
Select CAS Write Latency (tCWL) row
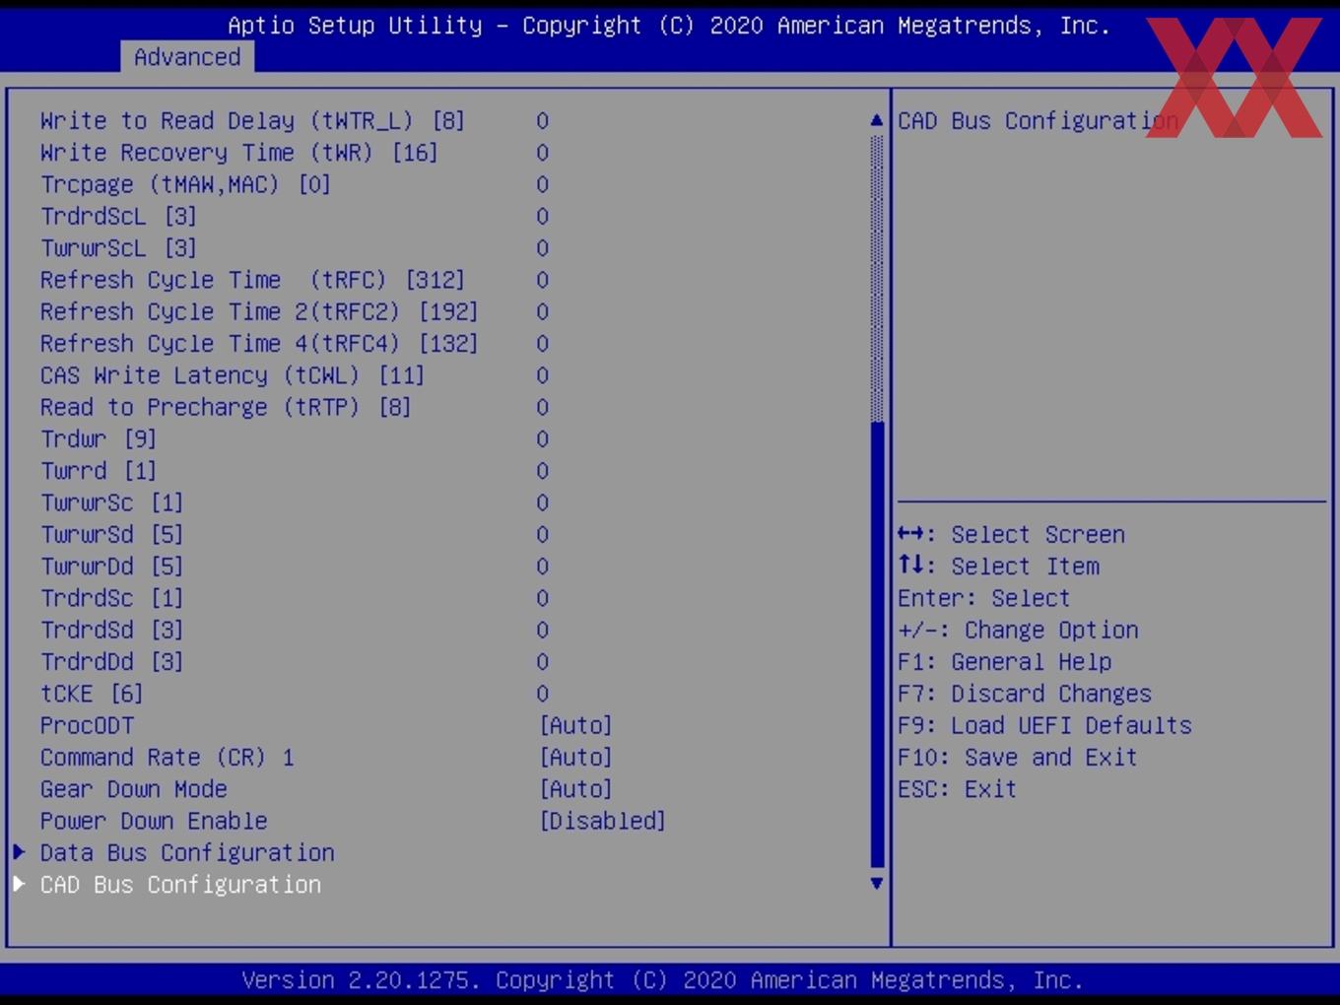tap(295, 375)
